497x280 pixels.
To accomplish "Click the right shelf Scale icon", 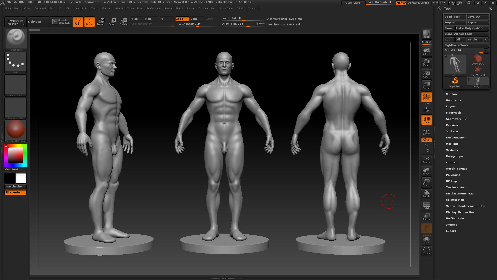I will click(x=426, y=183).
